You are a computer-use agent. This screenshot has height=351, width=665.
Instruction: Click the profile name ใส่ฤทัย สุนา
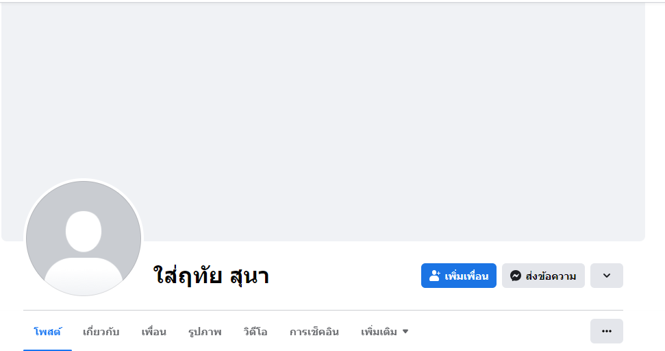[211, 276]
